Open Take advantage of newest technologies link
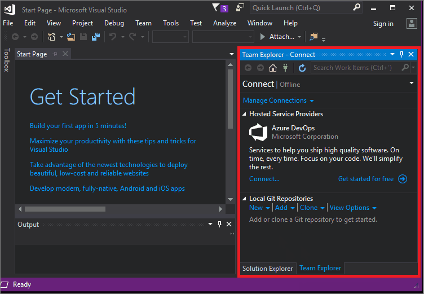This screenshot has height=294, width=424. click(x=109, y=169)
